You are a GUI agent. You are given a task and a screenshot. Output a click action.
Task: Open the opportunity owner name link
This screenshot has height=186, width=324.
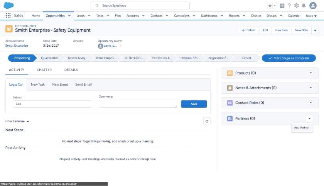pos(110,46)
